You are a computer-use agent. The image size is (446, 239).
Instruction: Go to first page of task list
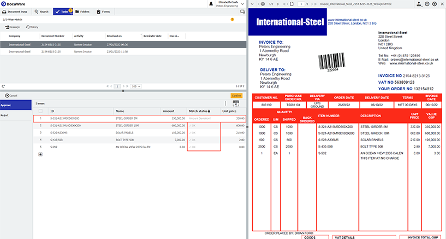(x=108, y=86)
